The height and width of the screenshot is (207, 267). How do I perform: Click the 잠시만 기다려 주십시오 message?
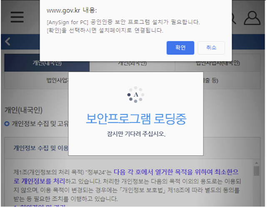tap(136, 134)
